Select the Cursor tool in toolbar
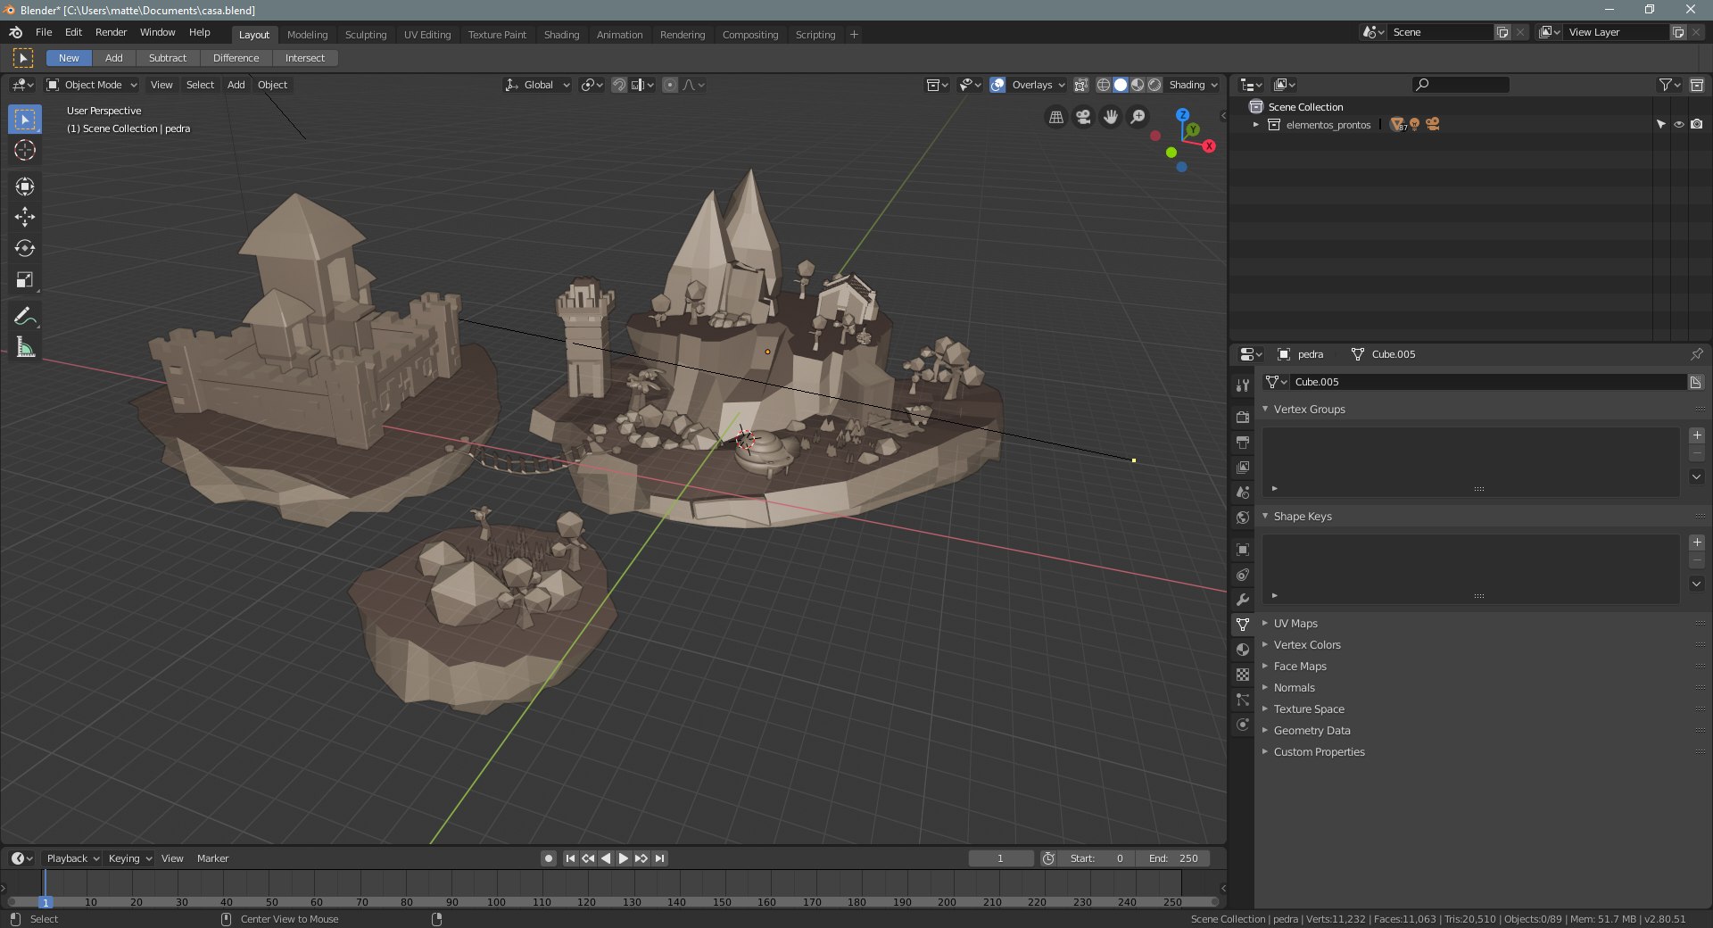This screenshot has height=928, width=1713. pyautogui.click(x=25, y=150)
